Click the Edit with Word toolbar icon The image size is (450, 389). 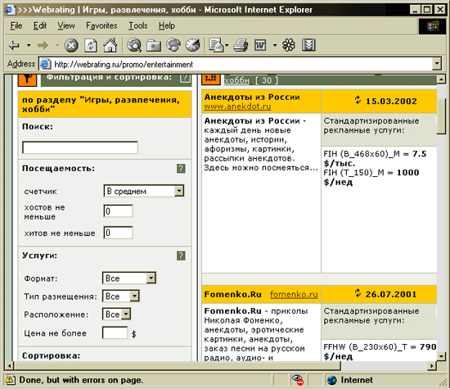(260, 45)
